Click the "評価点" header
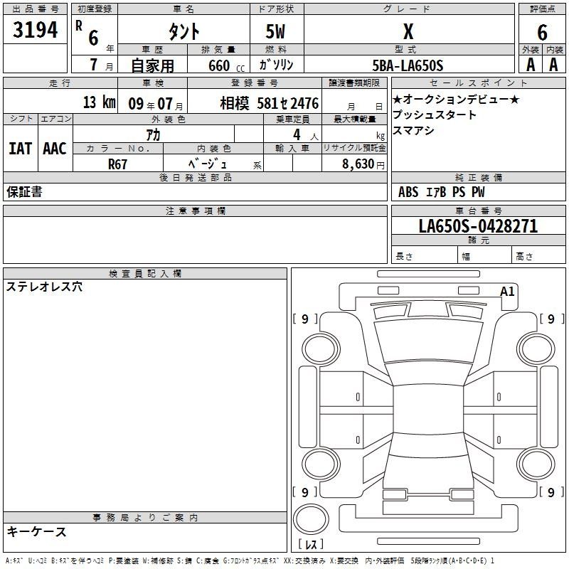 pyautogui.click(x=542, y=9)
